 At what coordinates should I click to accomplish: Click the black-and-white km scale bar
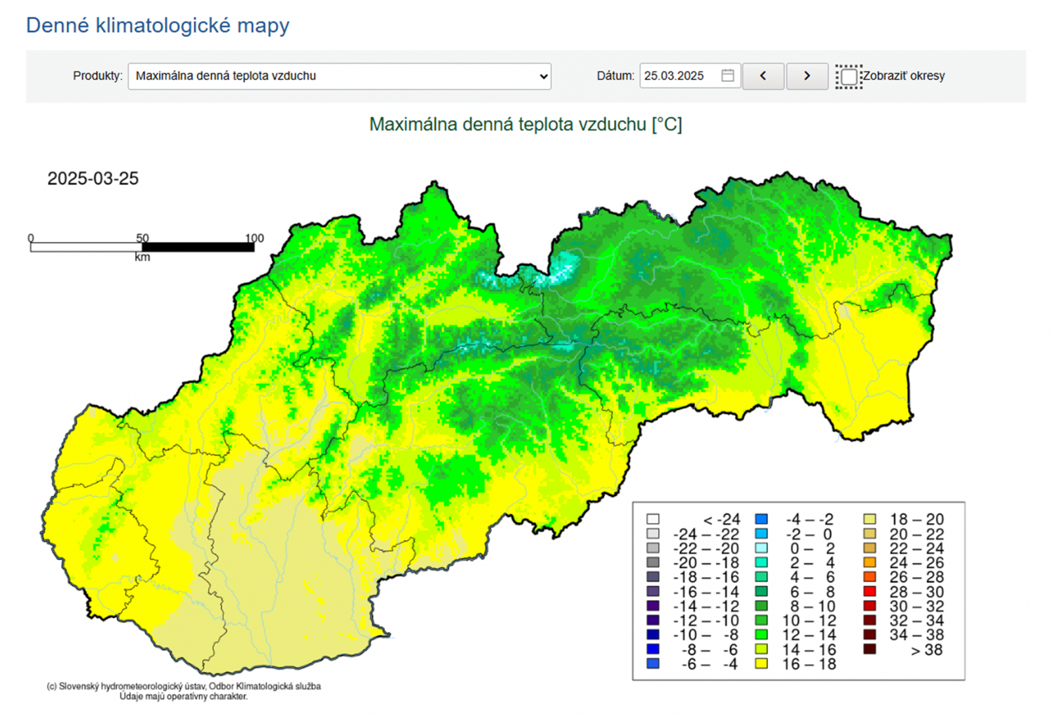pyautogui.click(x=142, y=247)
